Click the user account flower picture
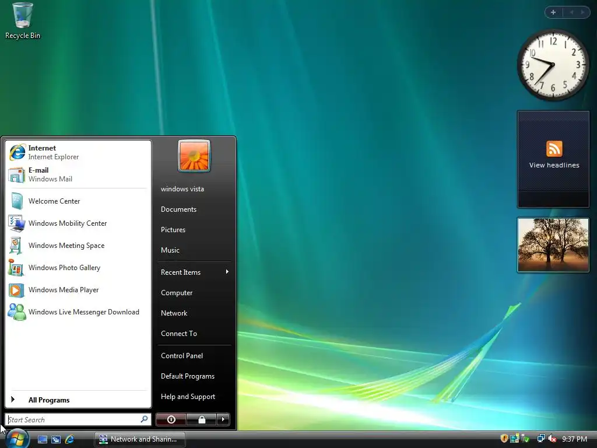This screenshot has width=597, height=448. (x=194, y=156)
